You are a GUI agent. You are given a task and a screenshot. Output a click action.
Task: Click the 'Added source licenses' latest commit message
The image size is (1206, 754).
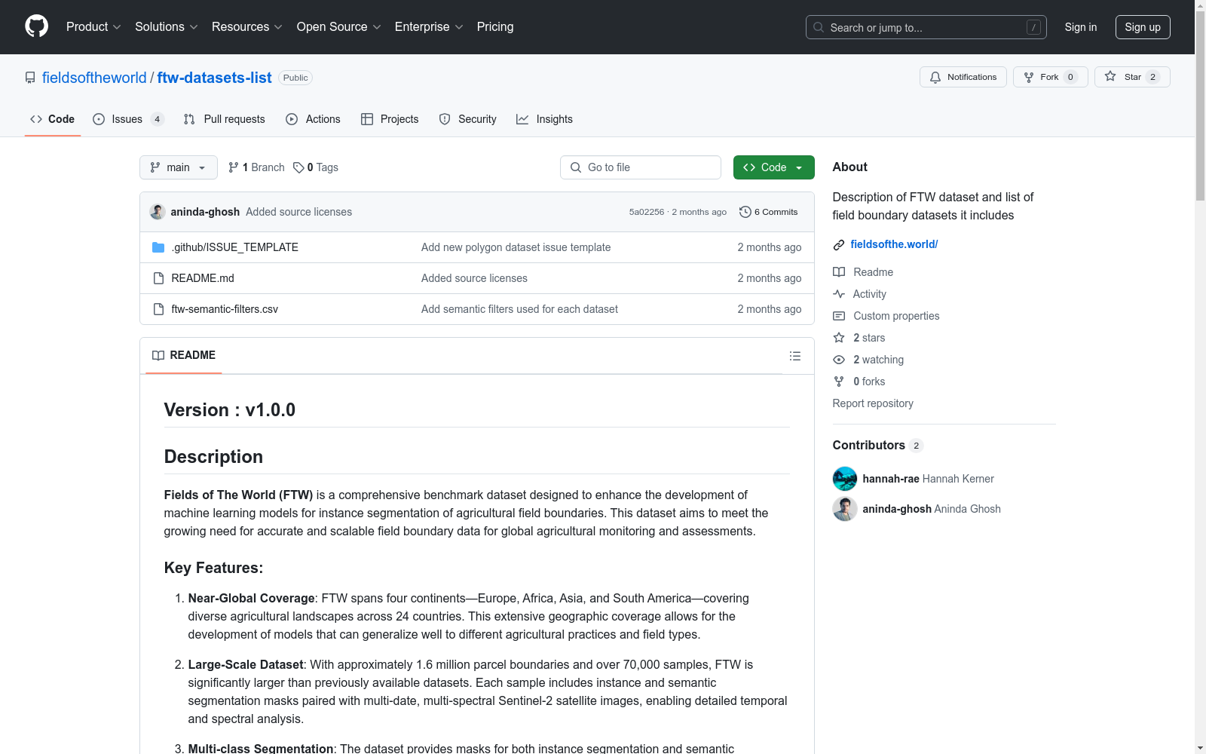[x=298, y=212]
